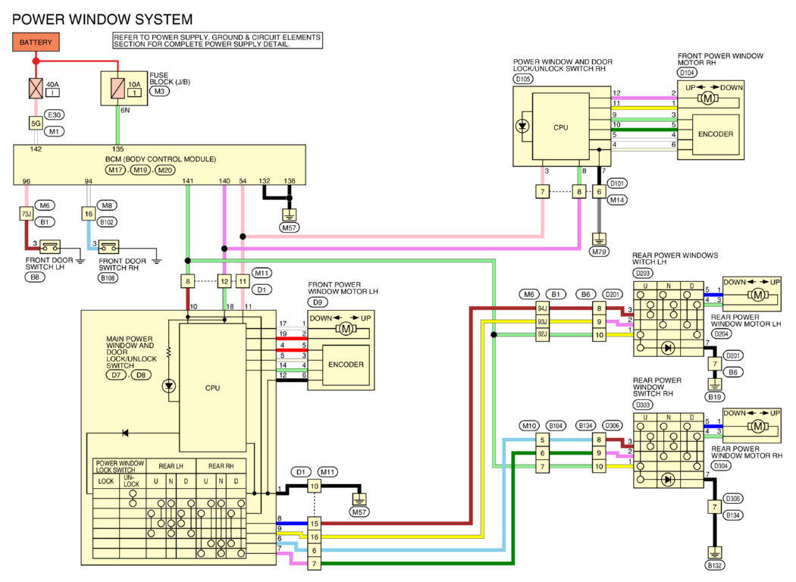The width and height of the screenshot is (796, 582).
Task: Select the D105 connector label
Action: 523,79
